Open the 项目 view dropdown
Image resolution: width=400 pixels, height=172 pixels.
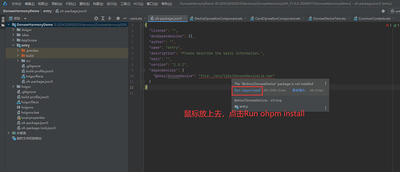tap(25, 18)
